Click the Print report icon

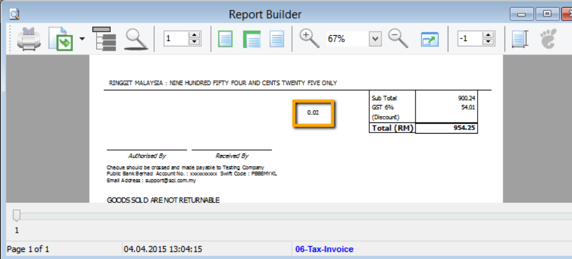(x=28, y=39)
